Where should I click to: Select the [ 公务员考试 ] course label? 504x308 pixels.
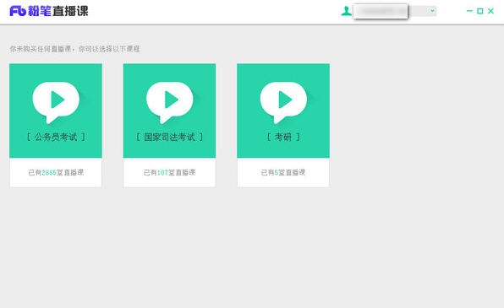(x=56, y=137)
